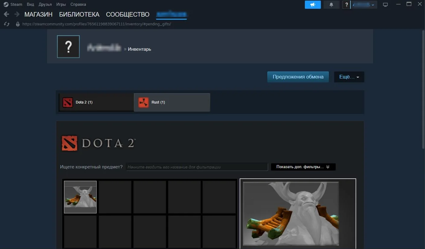Click the padlock site security icon

pyautogui.click(x=18, y=24)
